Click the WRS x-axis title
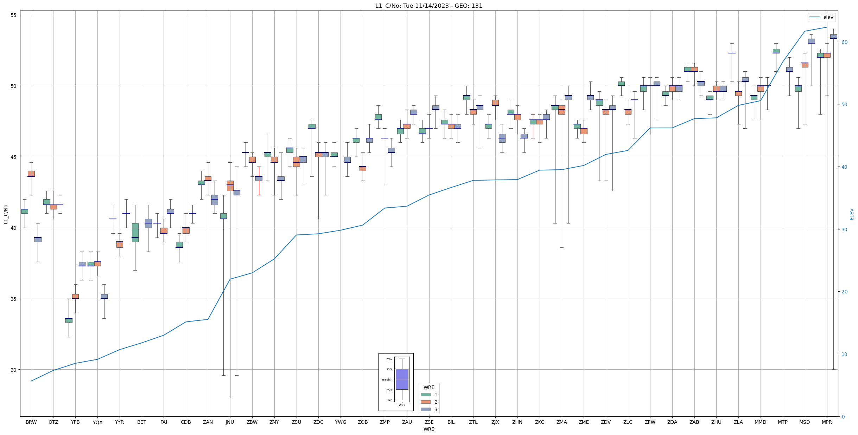 pos(429,429)
